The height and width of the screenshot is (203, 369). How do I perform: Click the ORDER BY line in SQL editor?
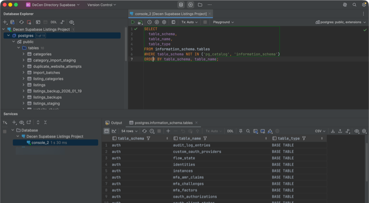tap(181, 59)
